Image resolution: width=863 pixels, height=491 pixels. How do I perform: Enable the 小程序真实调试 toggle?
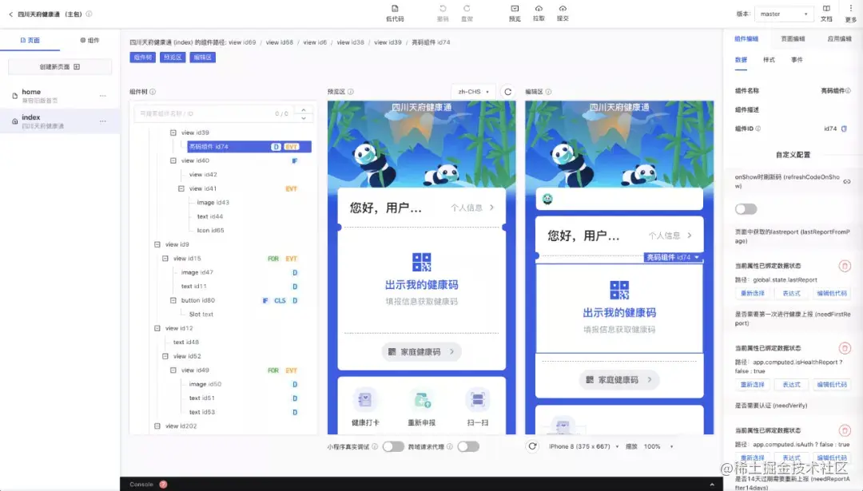coord(392,447)
